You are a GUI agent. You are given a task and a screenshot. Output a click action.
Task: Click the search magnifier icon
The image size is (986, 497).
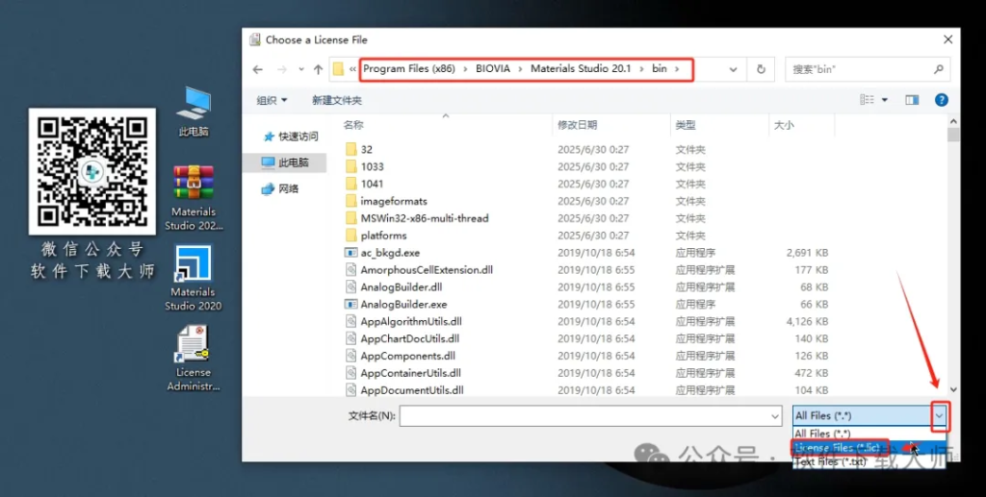point(938,69)
